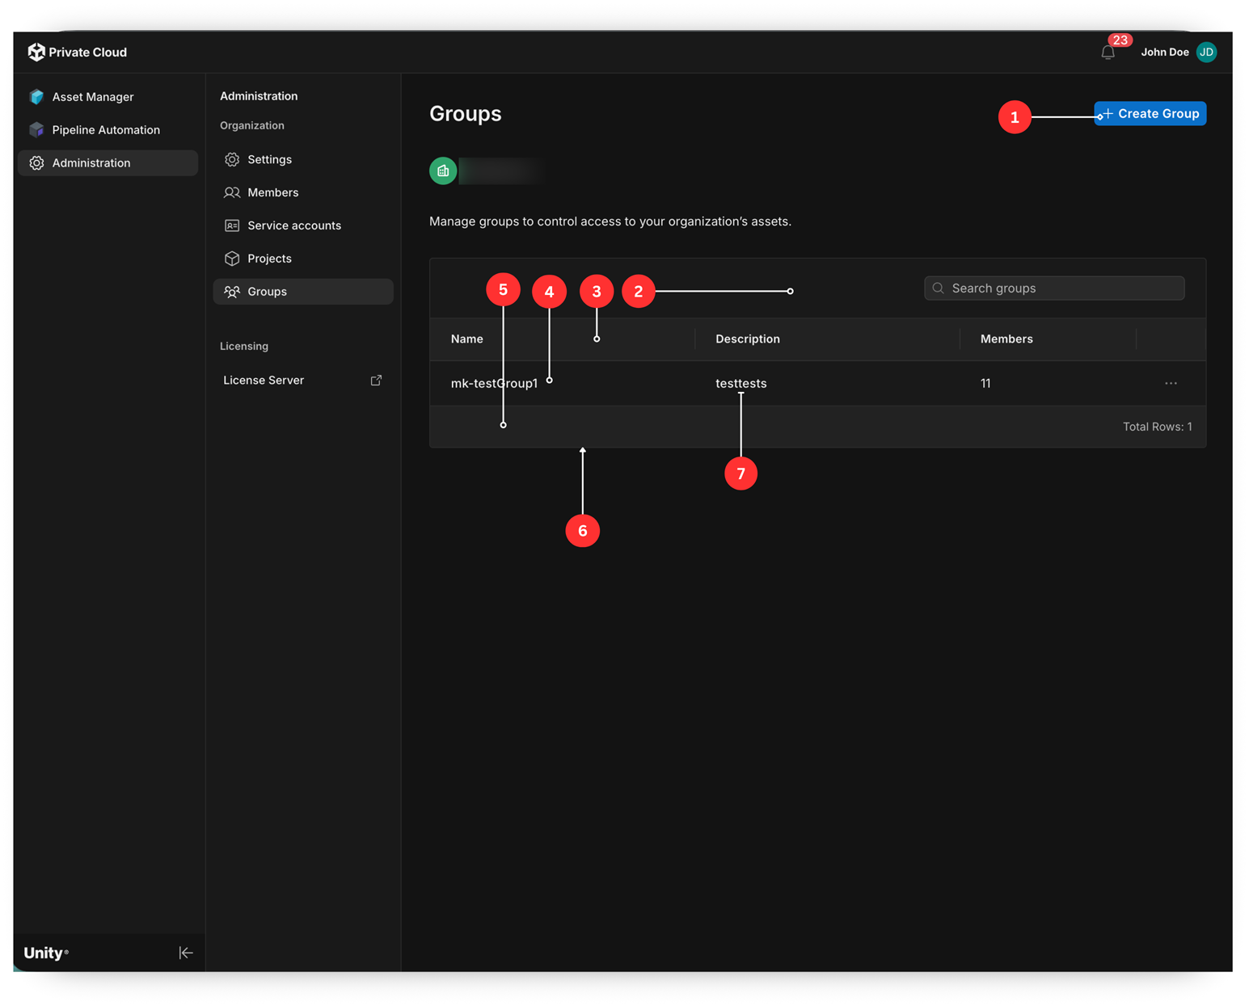The image size is (1249, 1006).
Task: Click the Asset Manager cube icon
Action: [x=36, y=97]
